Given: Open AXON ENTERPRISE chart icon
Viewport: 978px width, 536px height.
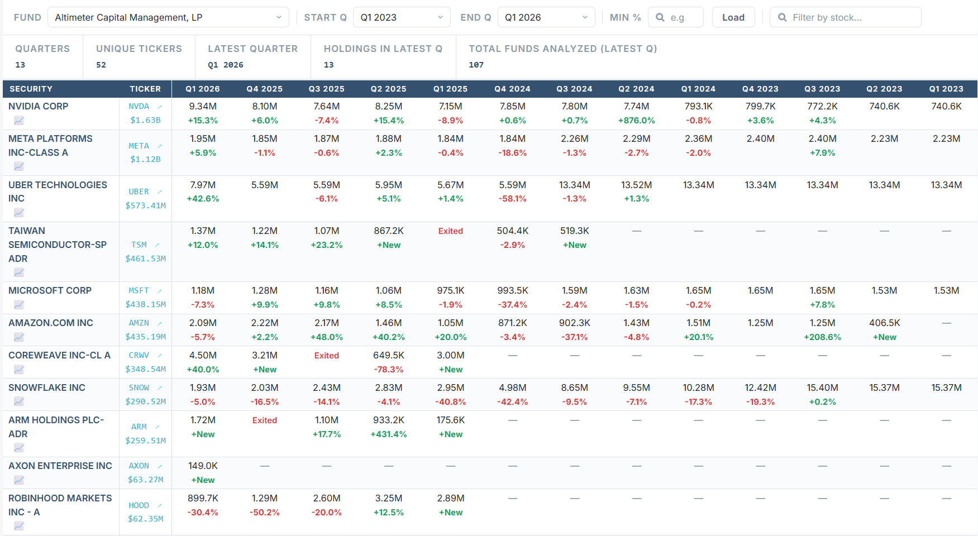Looking at the screenshot, I should coord(19,480).
